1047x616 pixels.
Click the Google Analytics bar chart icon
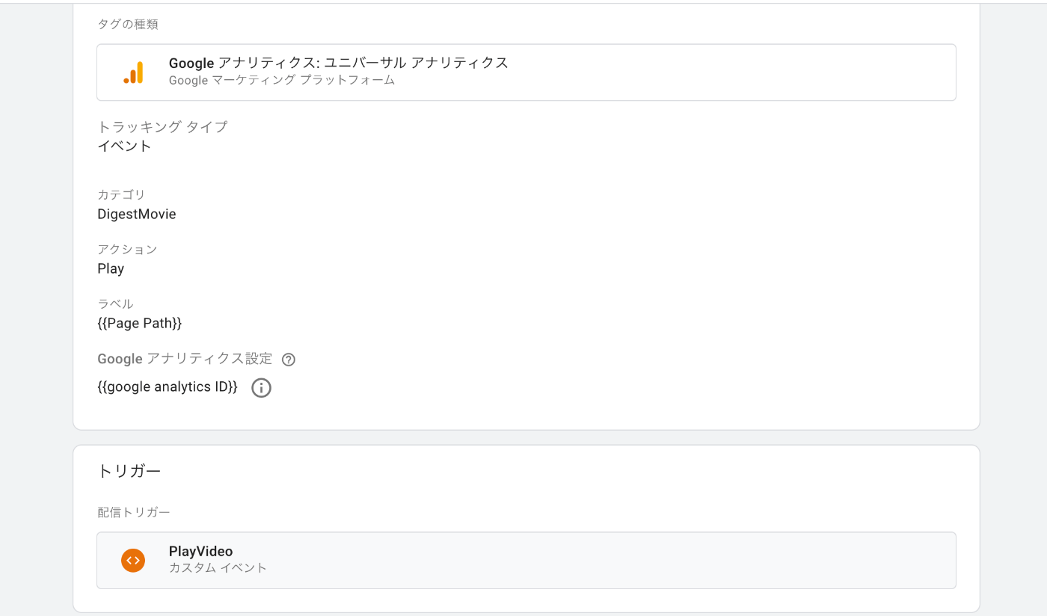tap(133, 73)
